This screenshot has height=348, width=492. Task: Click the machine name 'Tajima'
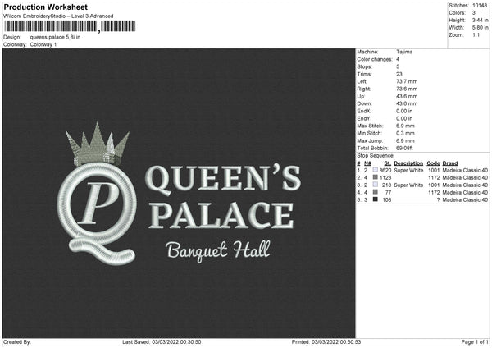pos(404,52)
